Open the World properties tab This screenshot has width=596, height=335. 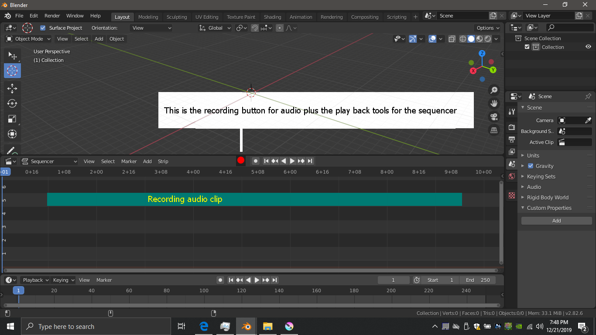pos(512,176)
